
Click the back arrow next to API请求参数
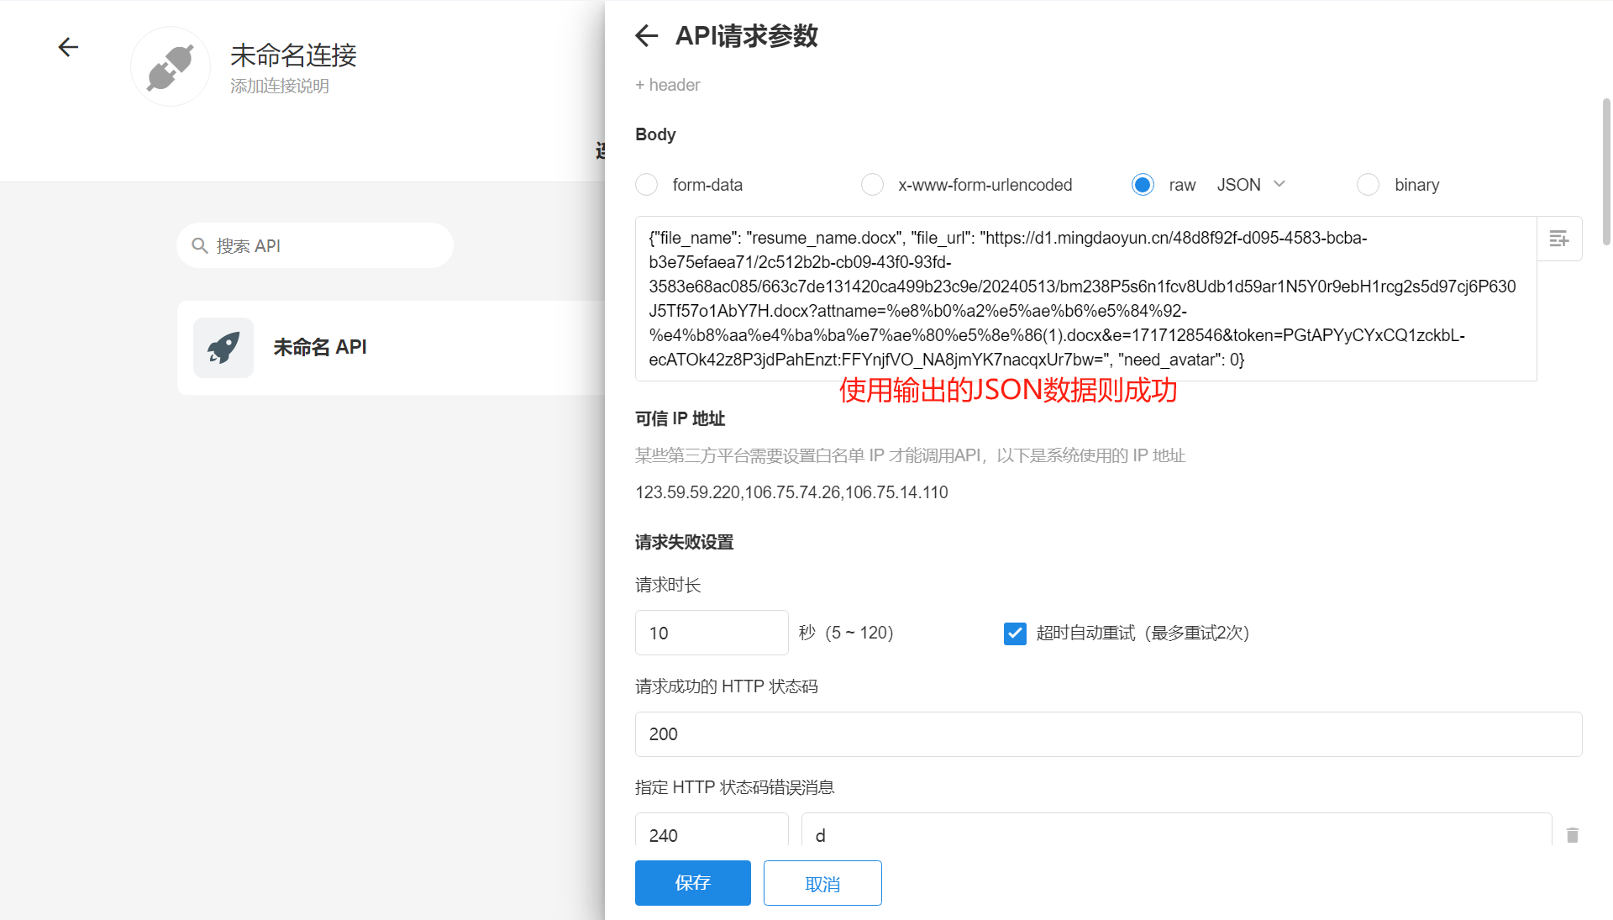tap(646, 35)
